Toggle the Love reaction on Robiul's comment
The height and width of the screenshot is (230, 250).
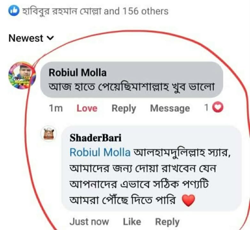(x=87, y=108)
